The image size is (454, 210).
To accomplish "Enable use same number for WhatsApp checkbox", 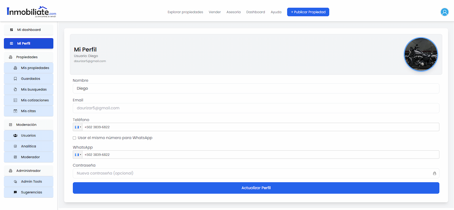I will [74, 138].
